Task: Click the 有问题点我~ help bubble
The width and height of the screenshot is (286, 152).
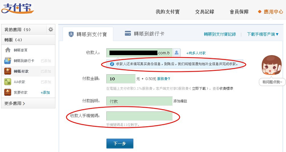Action: point(272,82)
